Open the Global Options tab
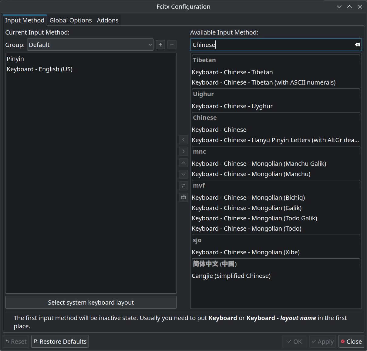The image size is (367, 351). pos(71,20)
